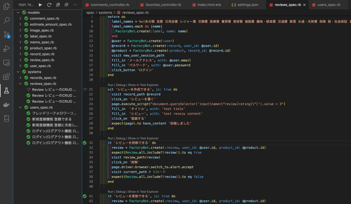Click the spec breadcrumb segment

90,13
